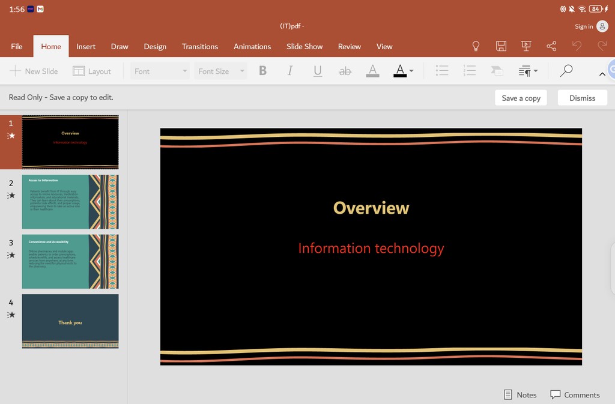The image size is (615, 404).
Task: Click the numbered list icon
Action: pyautogui.click(x=470, y=71)
